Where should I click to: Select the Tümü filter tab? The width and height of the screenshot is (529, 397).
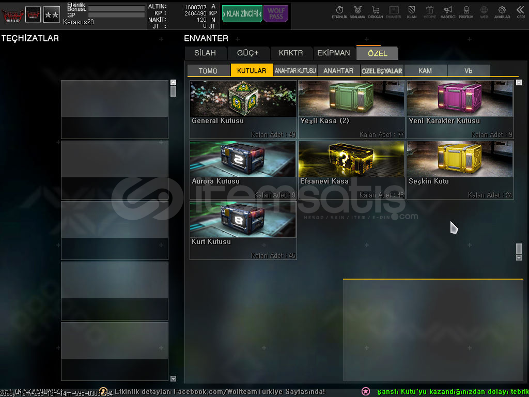[208, 71]
